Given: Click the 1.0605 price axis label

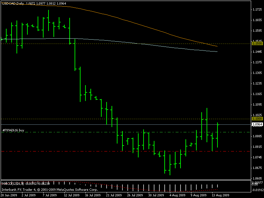Looking at the screenshot, I should (x=257, y=178).
